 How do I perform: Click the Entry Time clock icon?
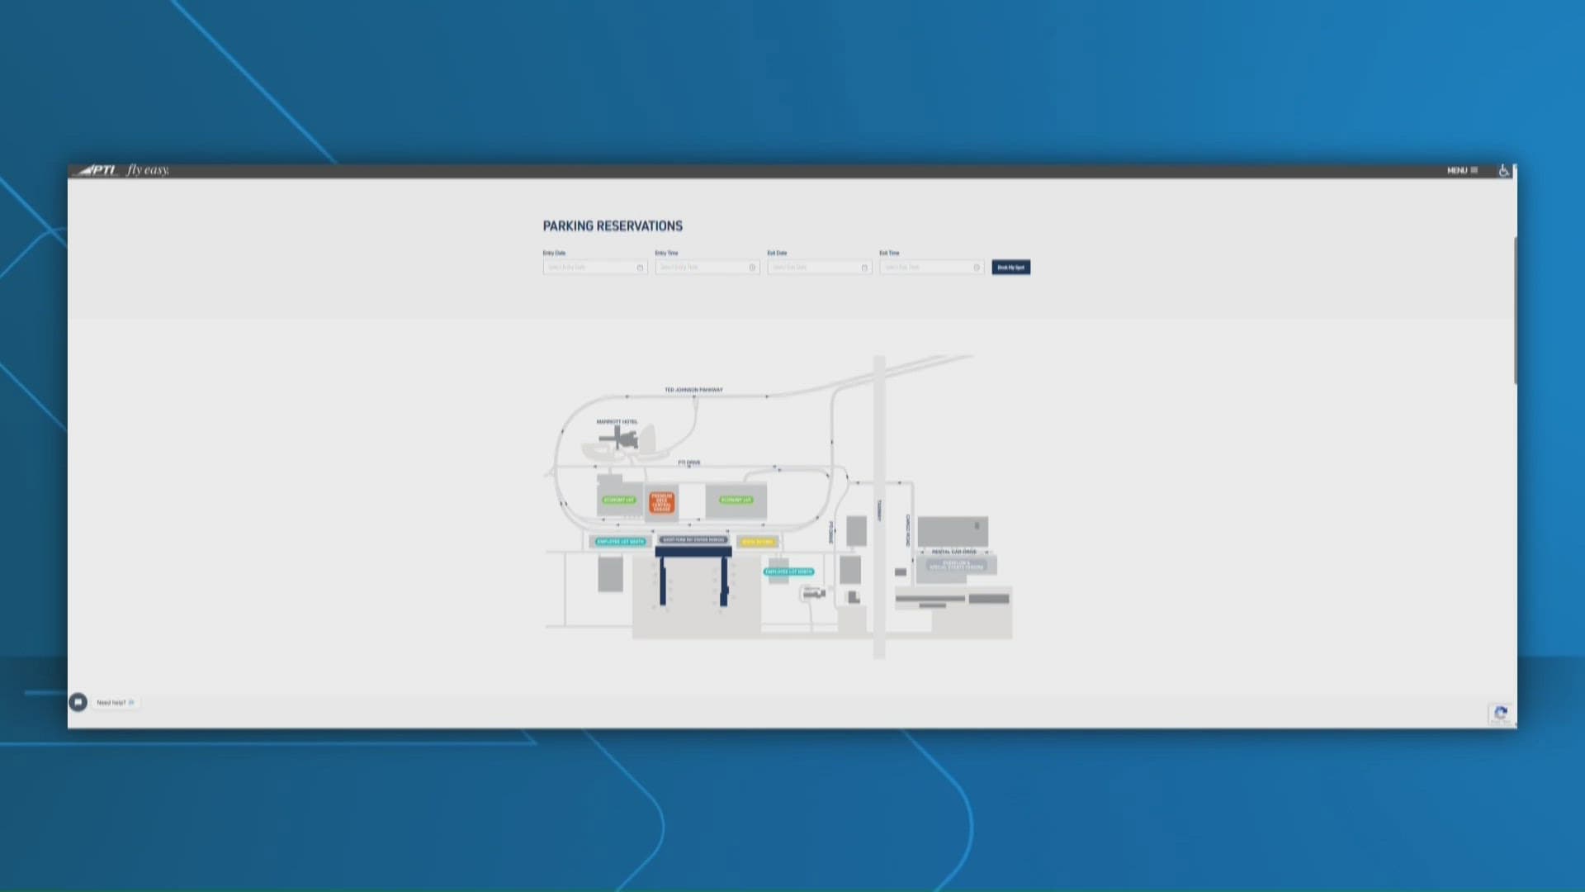tap(752, 268)
